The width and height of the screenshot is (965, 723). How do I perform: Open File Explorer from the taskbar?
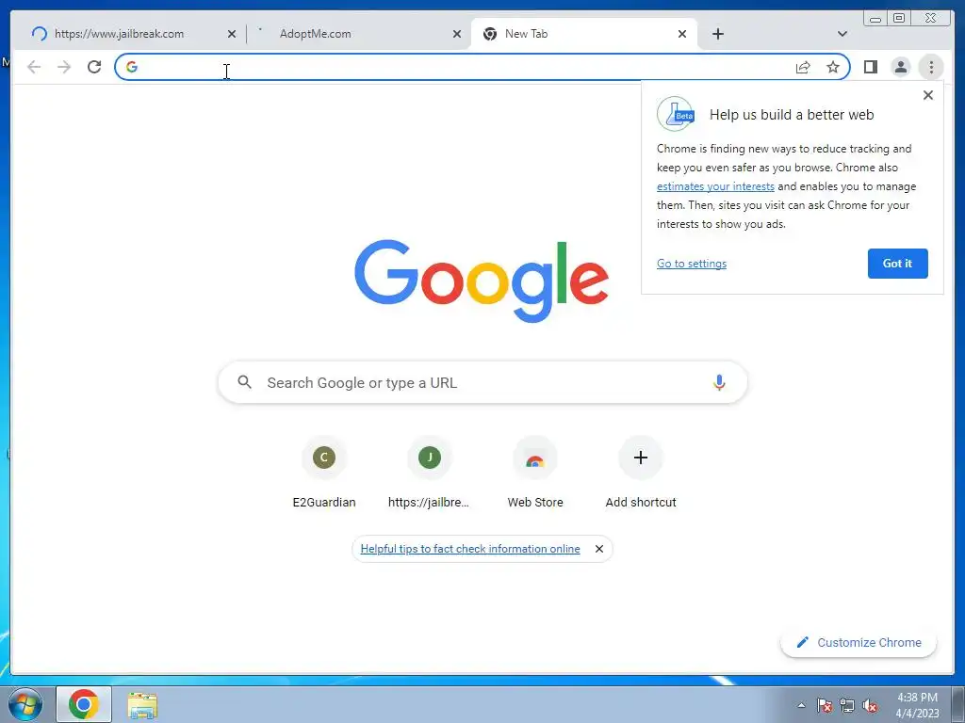[142, 705]
